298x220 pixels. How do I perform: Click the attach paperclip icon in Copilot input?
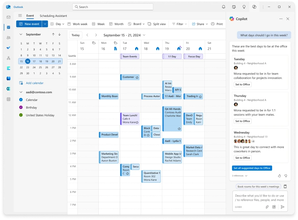267,207
